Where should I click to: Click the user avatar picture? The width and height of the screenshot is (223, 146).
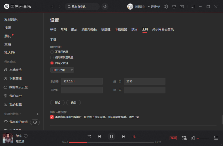coord(130,6)
